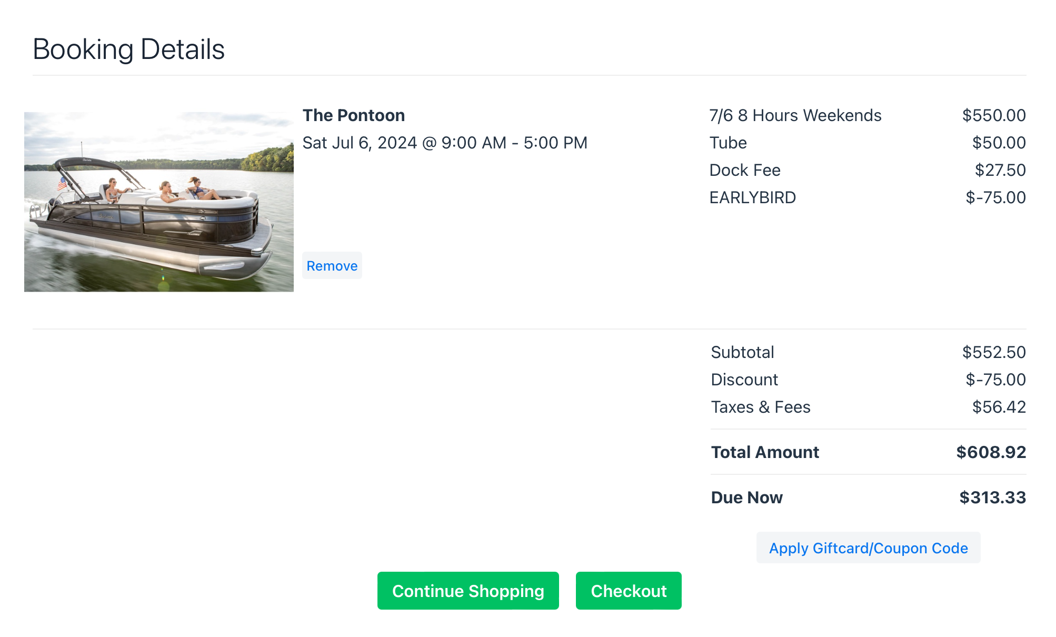Click the EARLYBIRD coupon label

pos(752,197)
